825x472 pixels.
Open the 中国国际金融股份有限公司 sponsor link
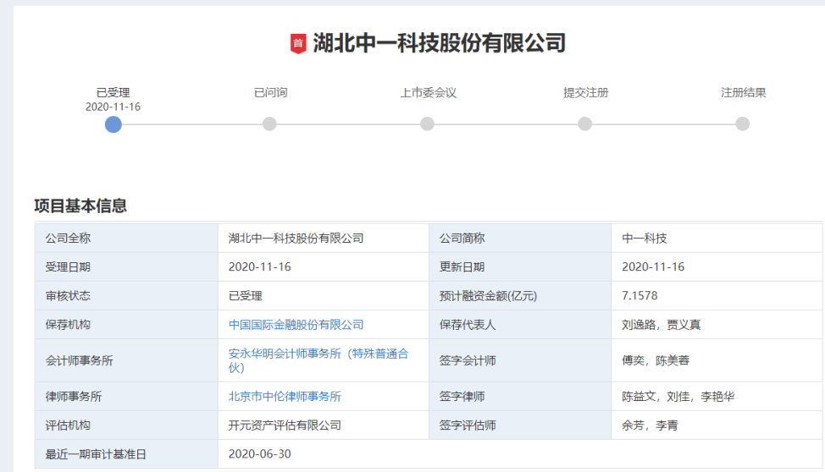296,325
